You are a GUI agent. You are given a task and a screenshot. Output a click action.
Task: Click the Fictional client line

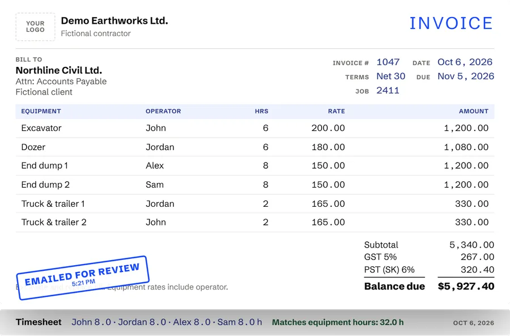click(44, 92)
